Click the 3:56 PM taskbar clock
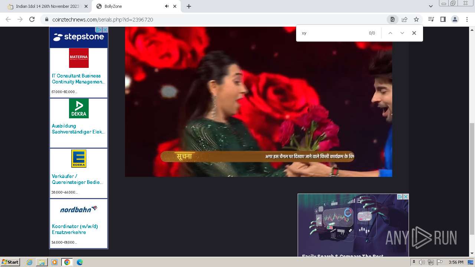Image resolution: width=475 pixels, height=267 pixels. coord(456,262)
